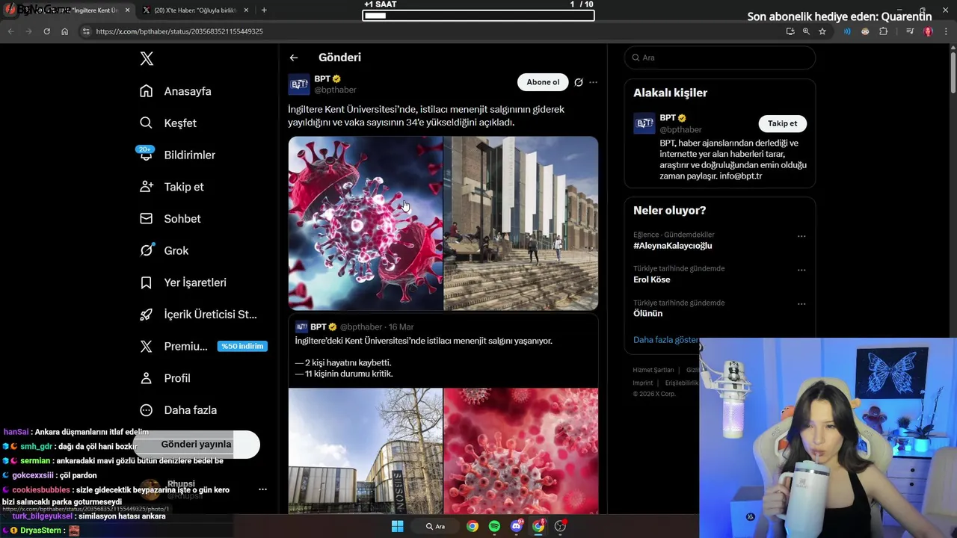The width and height of the screenshot is (957, 538).
Task: Open the quoted post's building photo
Action: (366, 451)
